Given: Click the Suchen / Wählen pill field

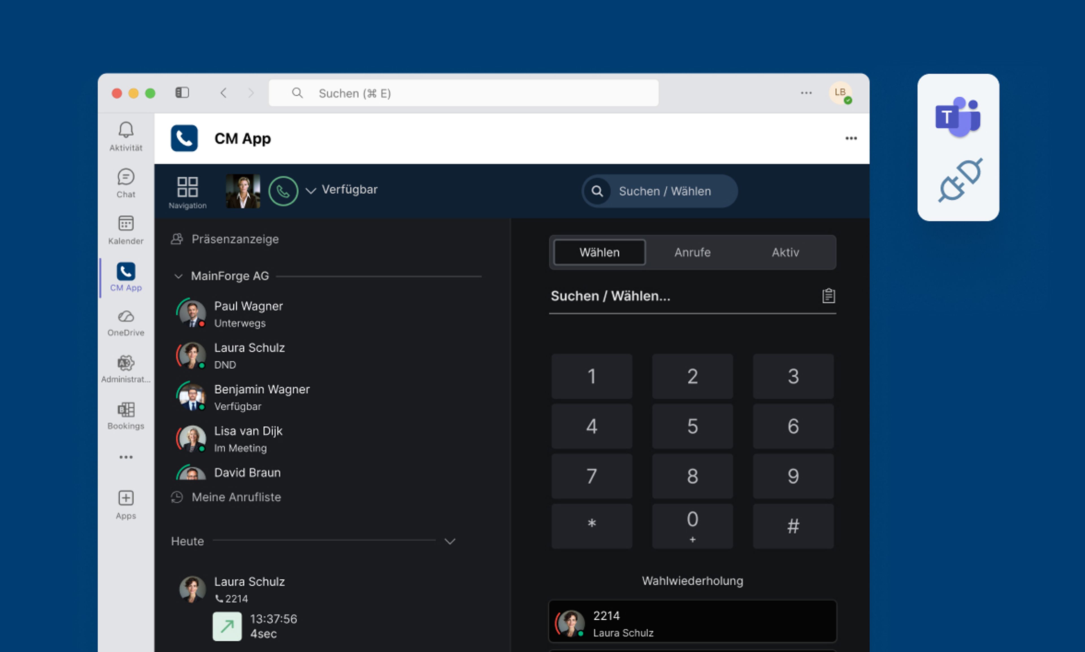Looking at the screenshot, I should point(659,191).
